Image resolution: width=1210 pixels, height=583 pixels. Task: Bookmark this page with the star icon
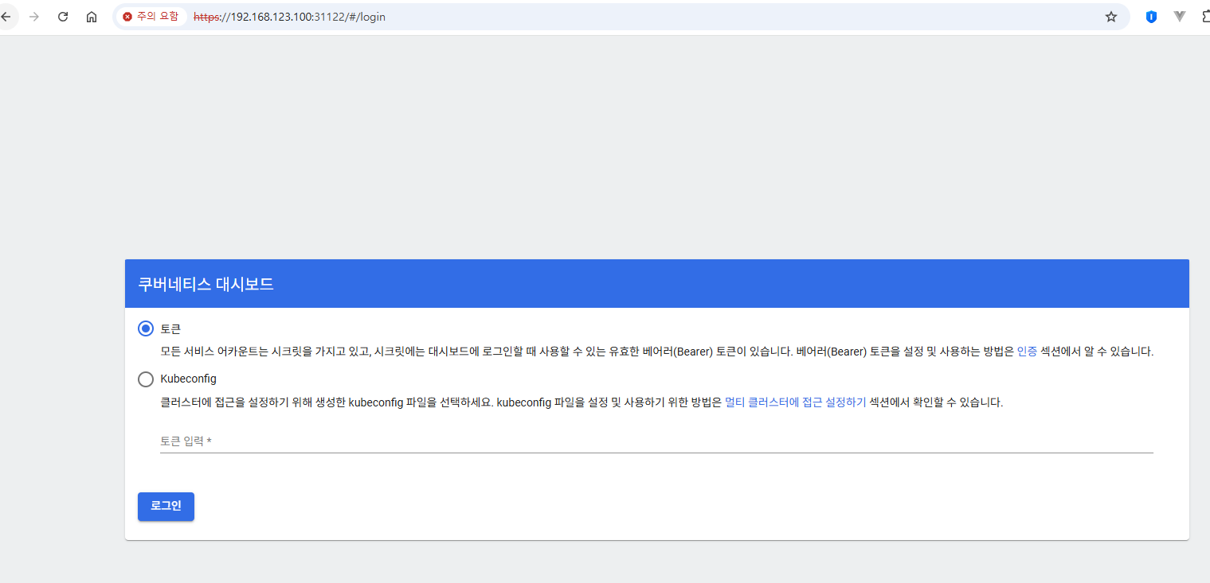point(1111,17)
